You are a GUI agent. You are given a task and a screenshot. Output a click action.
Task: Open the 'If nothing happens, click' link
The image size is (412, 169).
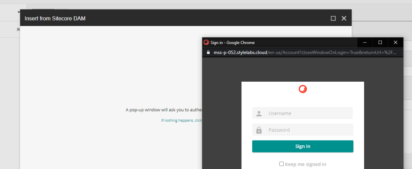[181, 120]
